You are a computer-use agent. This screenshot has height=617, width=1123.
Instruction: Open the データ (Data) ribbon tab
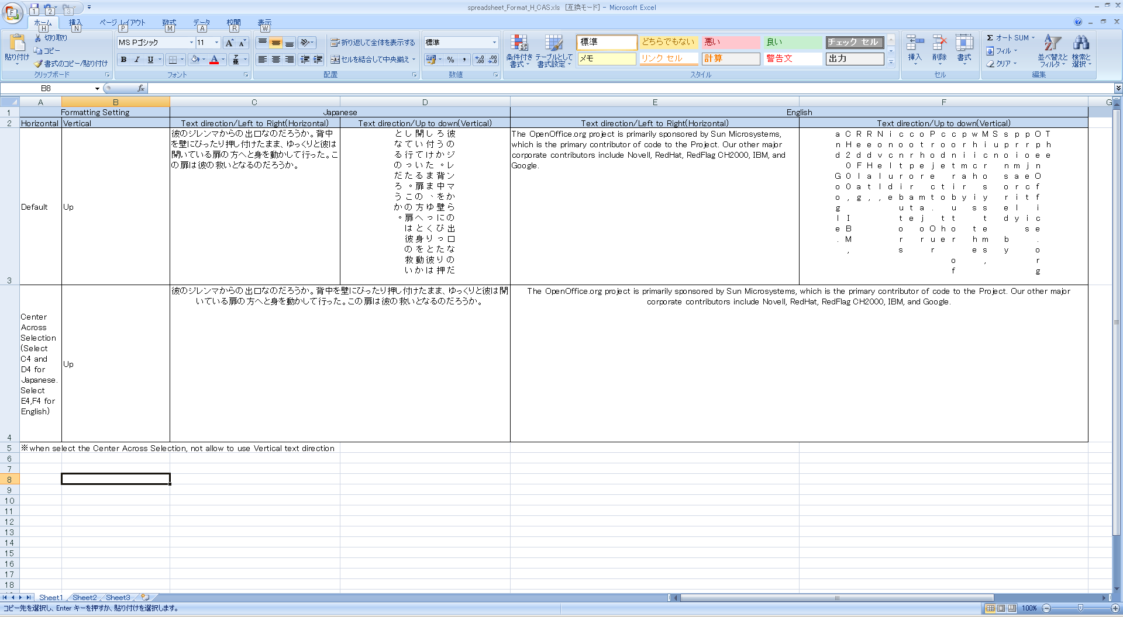point(201,23)
